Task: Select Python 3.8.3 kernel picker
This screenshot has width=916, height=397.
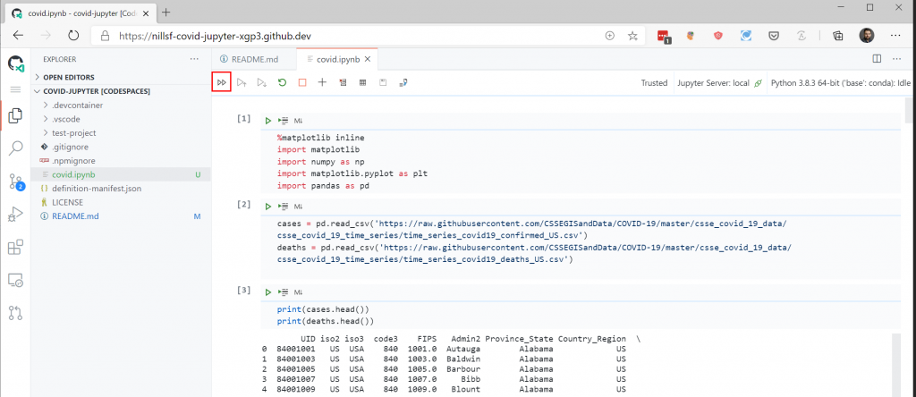Action: click(x=841, y=83)
